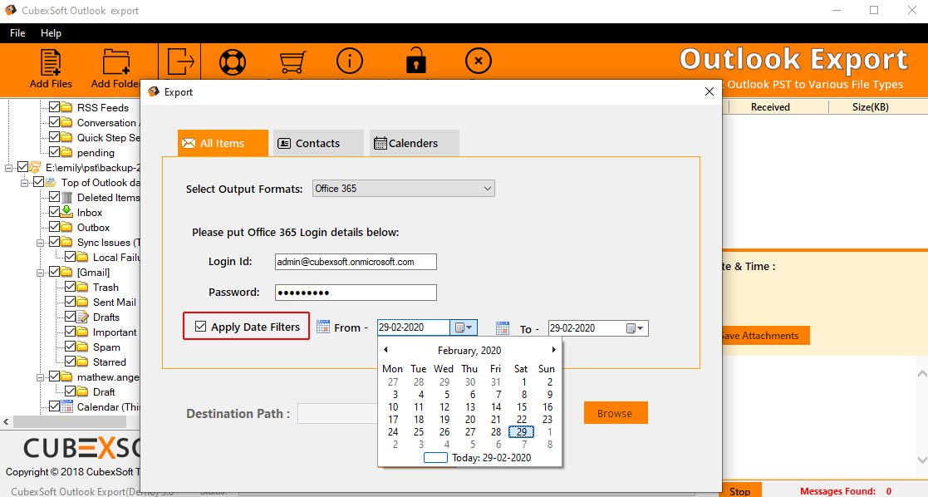This screenshot has height=497, width=928.
Task: Click the Export arrow icon in toolbar
Action: click(180, 62)
